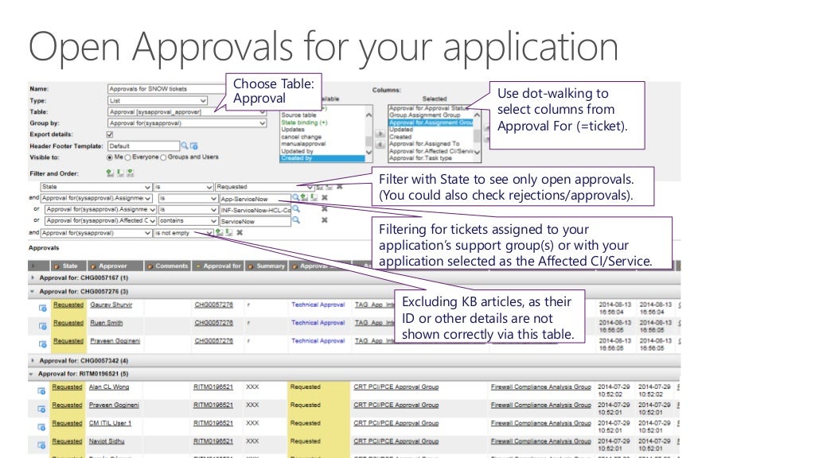Click first green filter icon beside Filter and Order
The image size is (815, 458).
coord(109,173)
